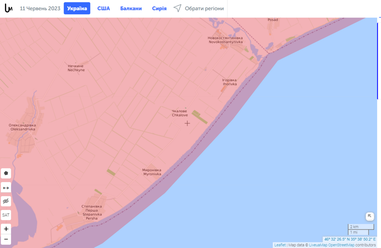This screenshot has width=381, height=248.
Task: Click the date 11 Червень 2023
Action: pos(40,7)
